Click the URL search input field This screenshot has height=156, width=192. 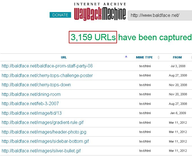tap(160, 15)
